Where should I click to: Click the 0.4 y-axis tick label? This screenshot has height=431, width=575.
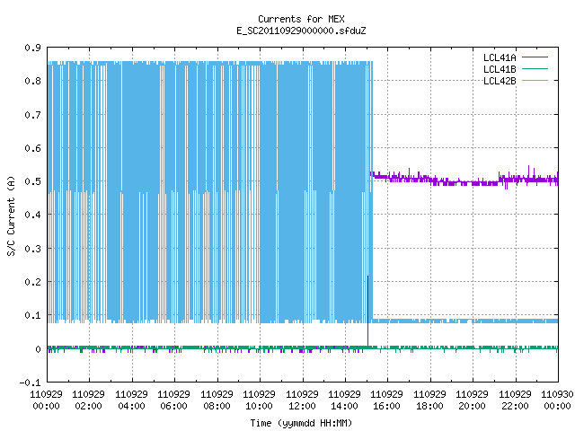tap(33, 215)
